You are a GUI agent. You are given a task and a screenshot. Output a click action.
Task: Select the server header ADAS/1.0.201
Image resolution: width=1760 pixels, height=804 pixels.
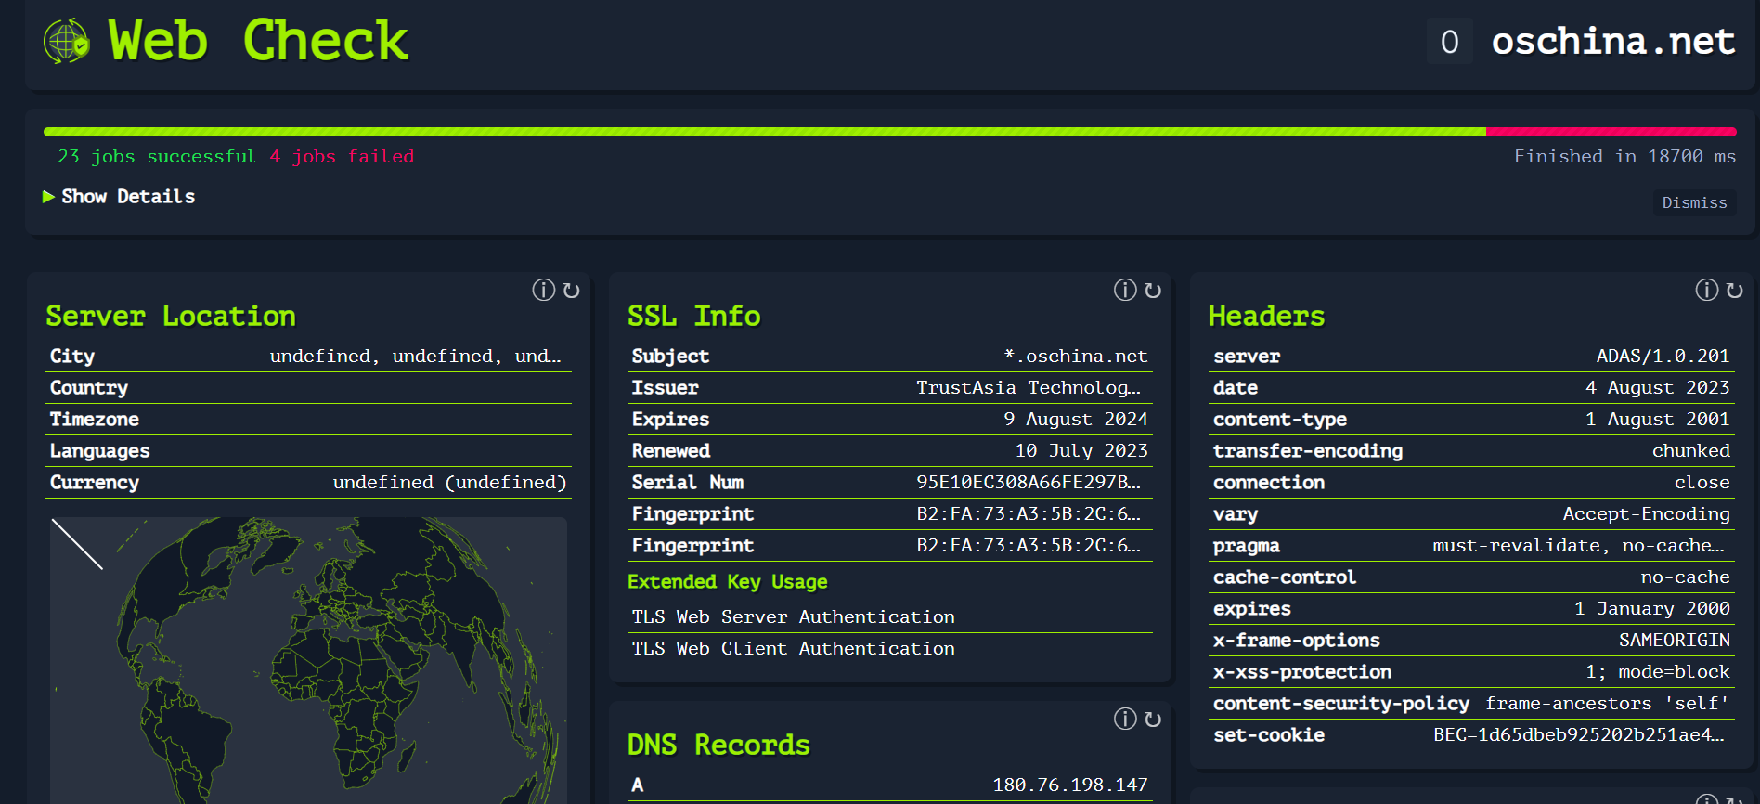(x=1471, y=357)
